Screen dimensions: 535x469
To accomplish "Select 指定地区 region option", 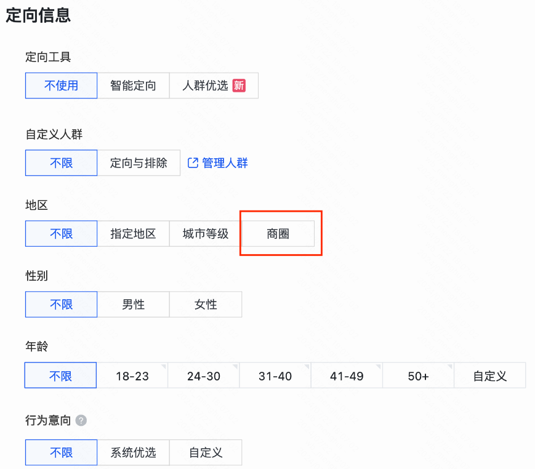I will 134,233.
